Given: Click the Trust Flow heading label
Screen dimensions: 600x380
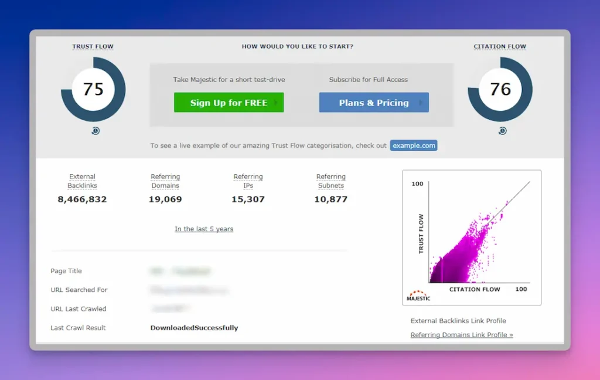Looking at the screenshot, I should coord(93,47).
